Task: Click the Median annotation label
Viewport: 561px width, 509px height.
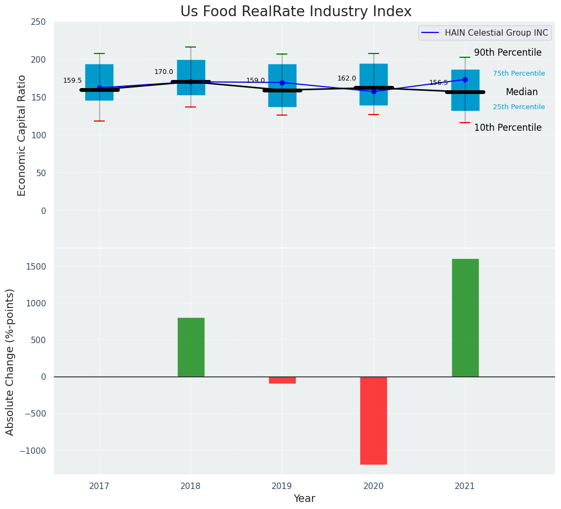Action: [522, 92]
